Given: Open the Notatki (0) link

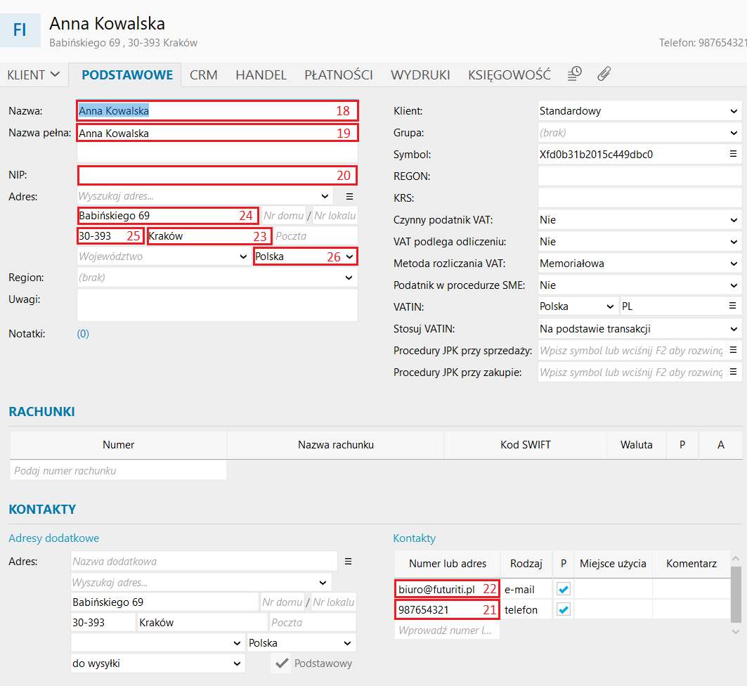Looking at the screenshot, I should coord(83,334).
